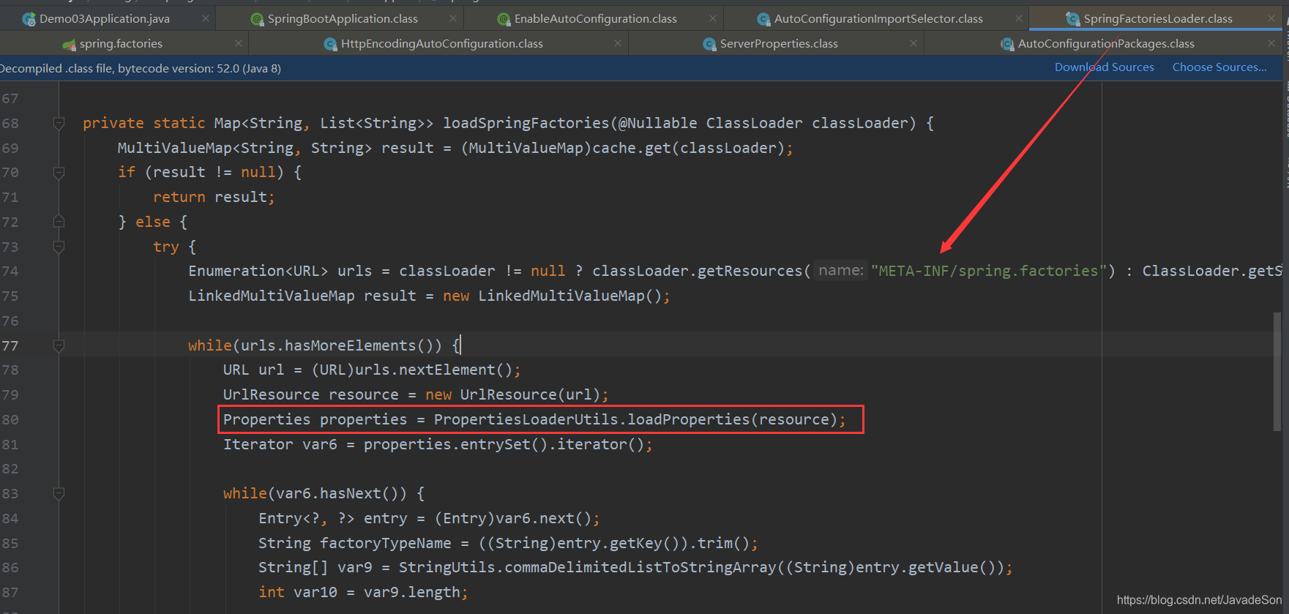Click commaDelimitedListToStringArray call

[640, 567]
